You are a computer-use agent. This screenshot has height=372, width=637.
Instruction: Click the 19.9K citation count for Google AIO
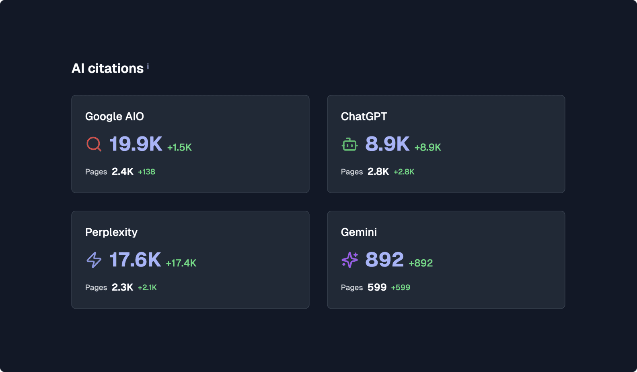135,144
